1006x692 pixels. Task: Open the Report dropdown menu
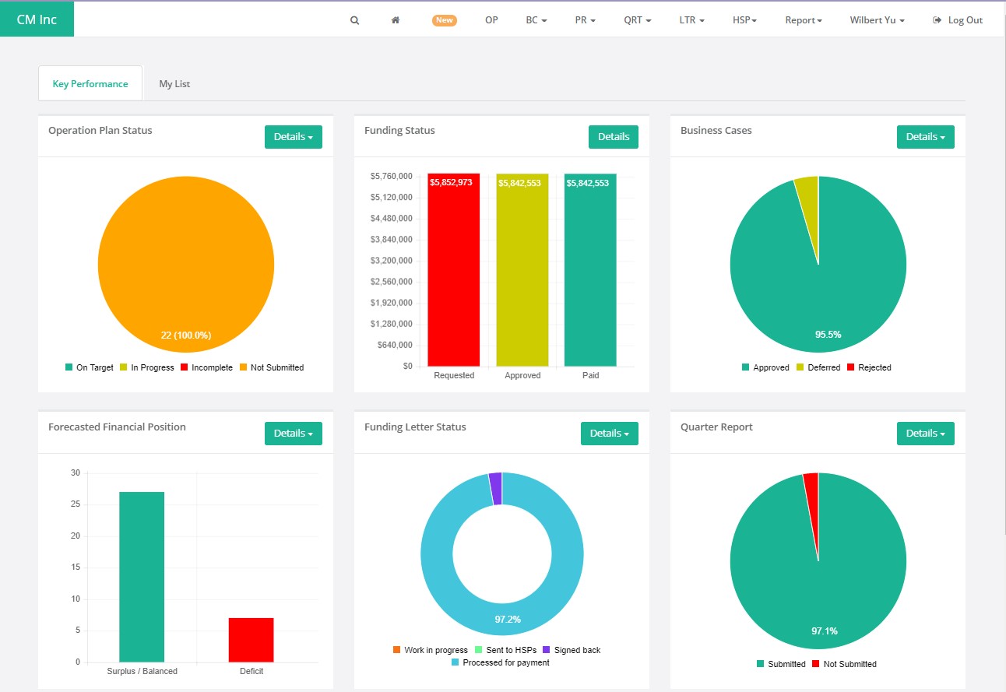coord(804,20)
